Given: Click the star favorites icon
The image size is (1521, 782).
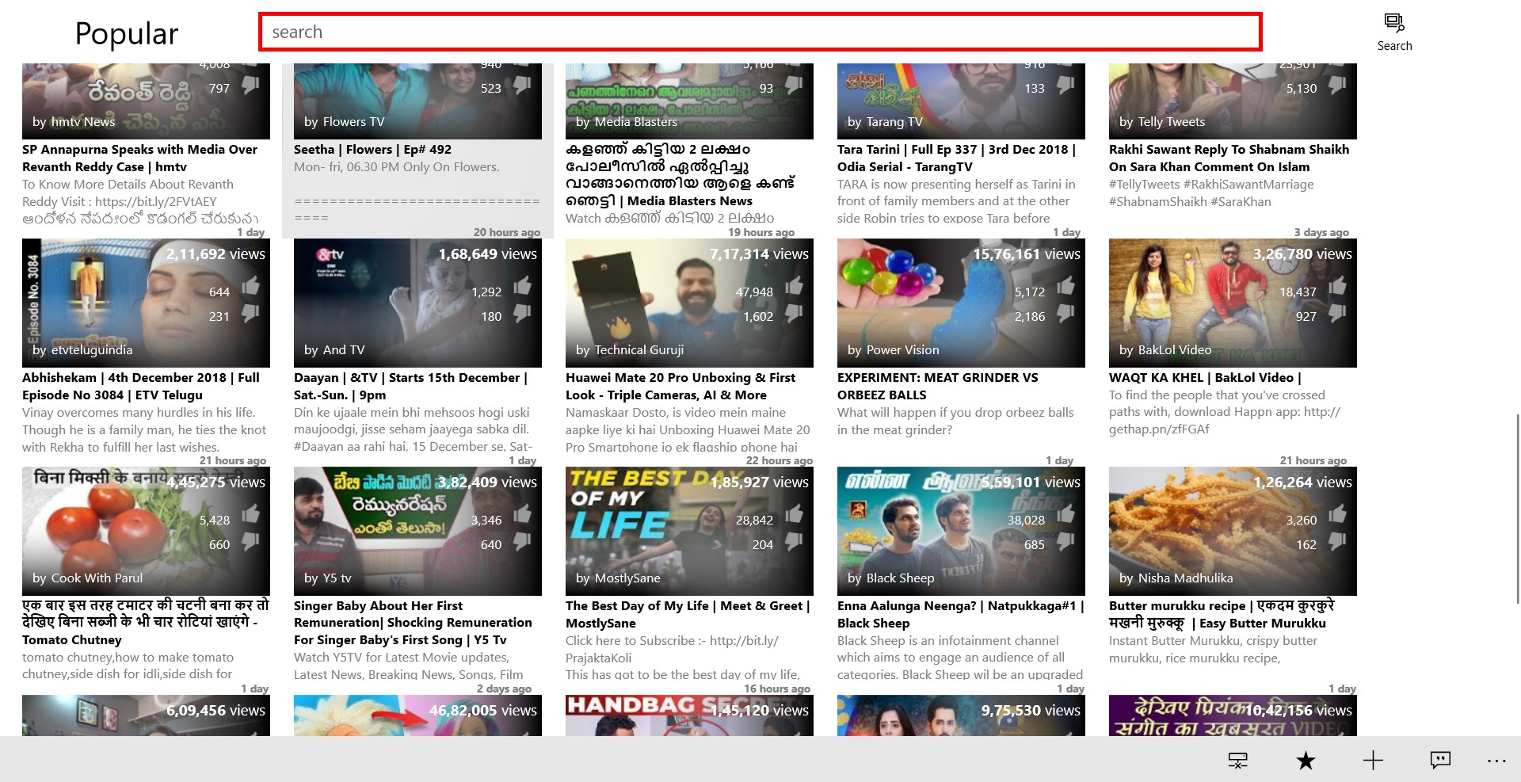Looking at the screenshot, I should 1306,761.
